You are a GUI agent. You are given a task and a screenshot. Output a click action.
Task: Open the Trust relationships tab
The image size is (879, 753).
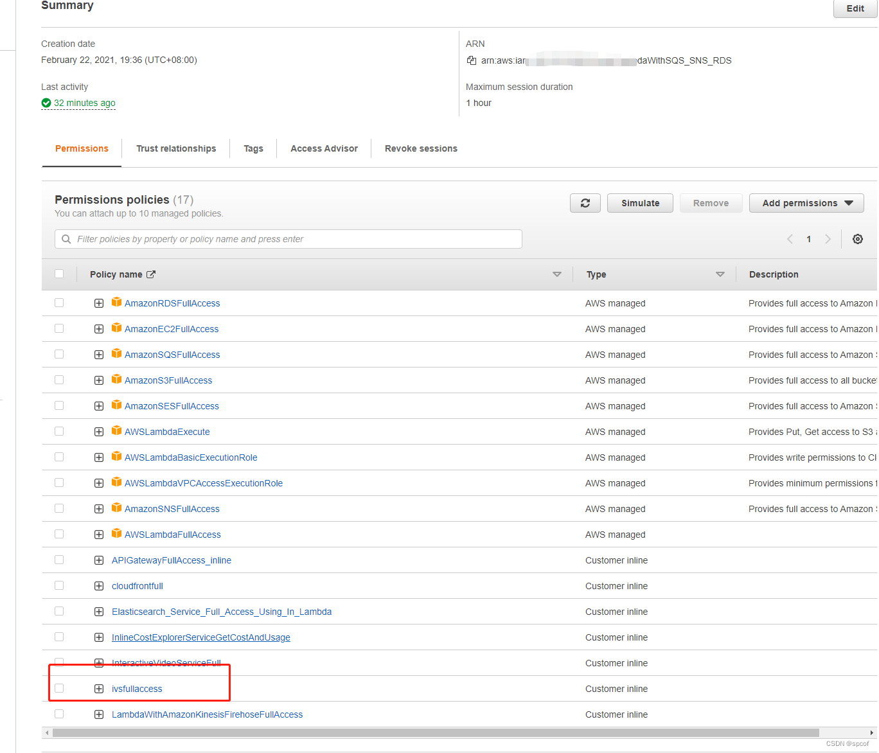[x=176, y=148]
